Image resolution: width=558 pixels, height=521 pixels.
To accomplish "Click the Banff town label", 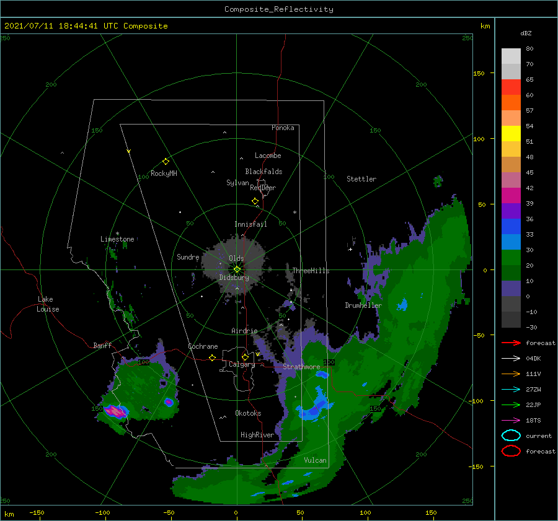I will pos(102,345).
